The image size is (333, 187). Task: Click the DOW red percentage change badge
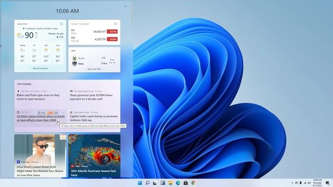(112, 32)
